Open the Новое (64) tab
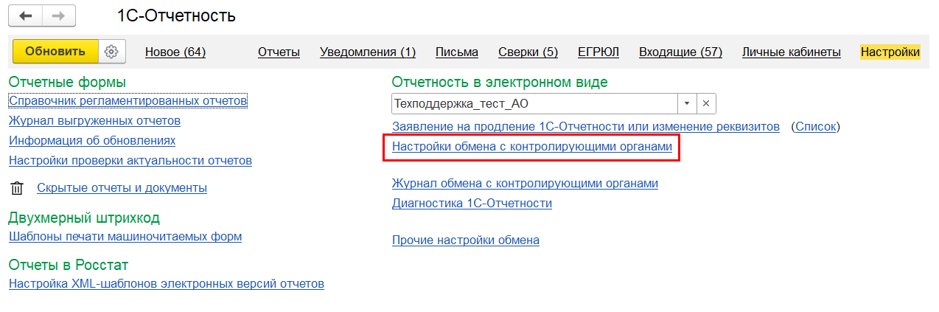 pos(175,52)
